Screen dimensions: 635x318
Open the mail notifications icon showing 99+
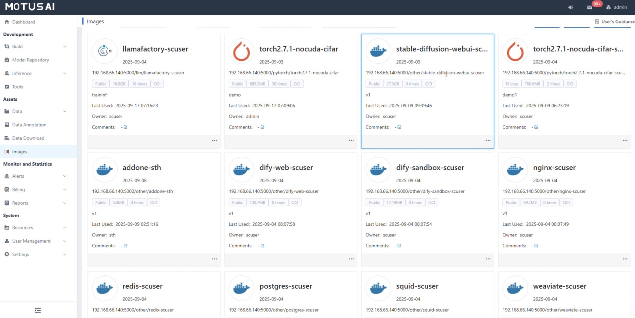point(589,7)
